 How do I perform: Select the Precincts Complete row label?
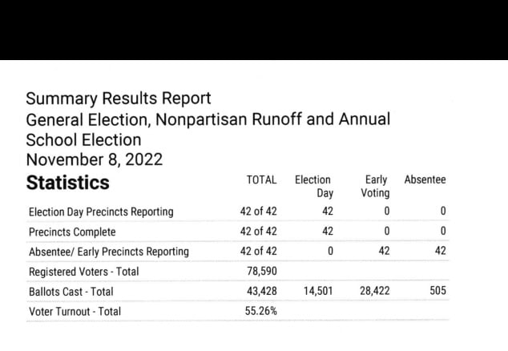point(72,232)
